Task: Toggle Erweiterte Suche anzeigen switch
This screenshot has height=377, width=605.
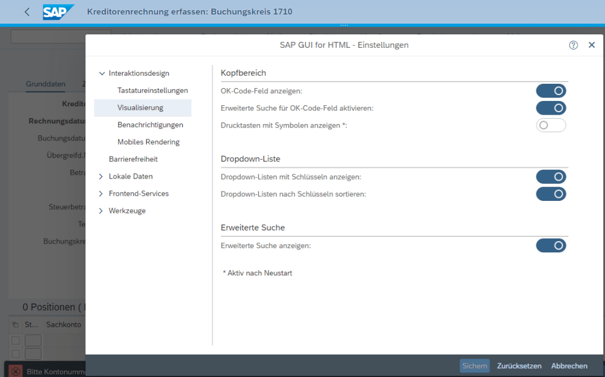Action: coord(551,245)
